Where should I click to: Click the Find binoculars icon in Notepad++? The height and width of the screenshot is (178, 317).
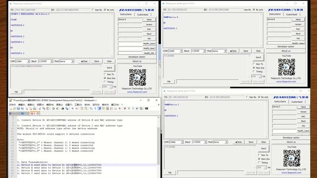(x=63, y=109)
